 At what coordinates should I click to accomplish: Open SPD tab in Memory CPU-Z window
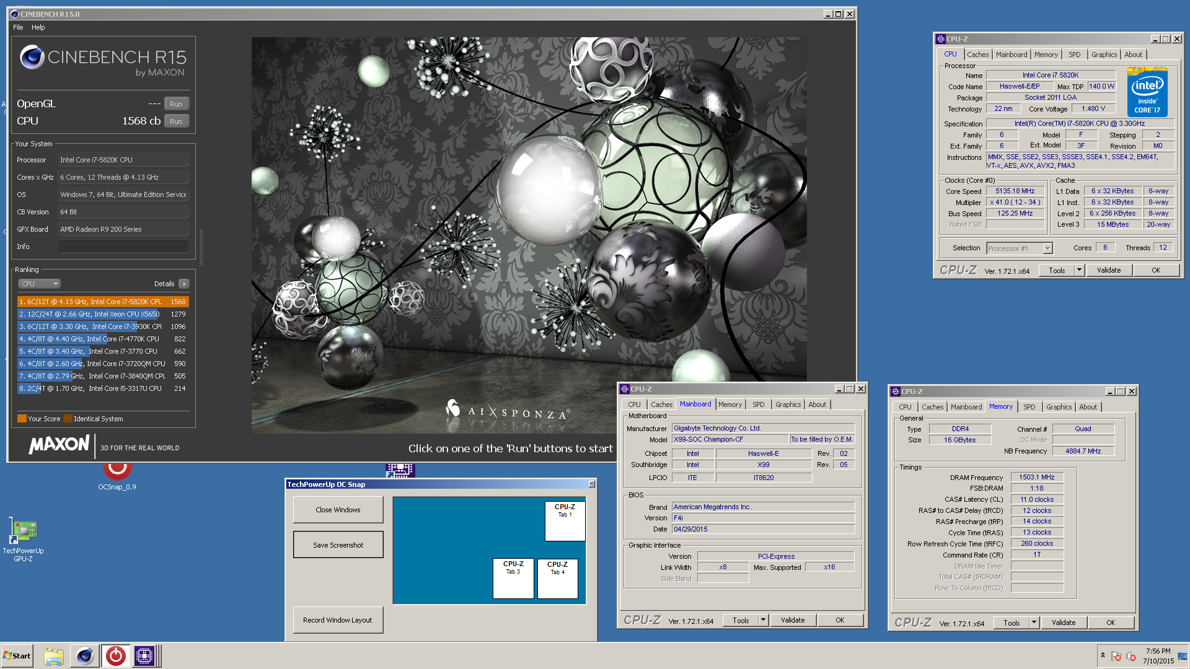click(x=1029, y=407)
